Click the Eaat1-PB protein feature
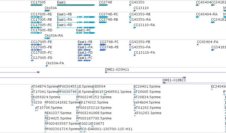Image resolution: width=226 pixels, height=133 pixels. [x=84, y=45]
